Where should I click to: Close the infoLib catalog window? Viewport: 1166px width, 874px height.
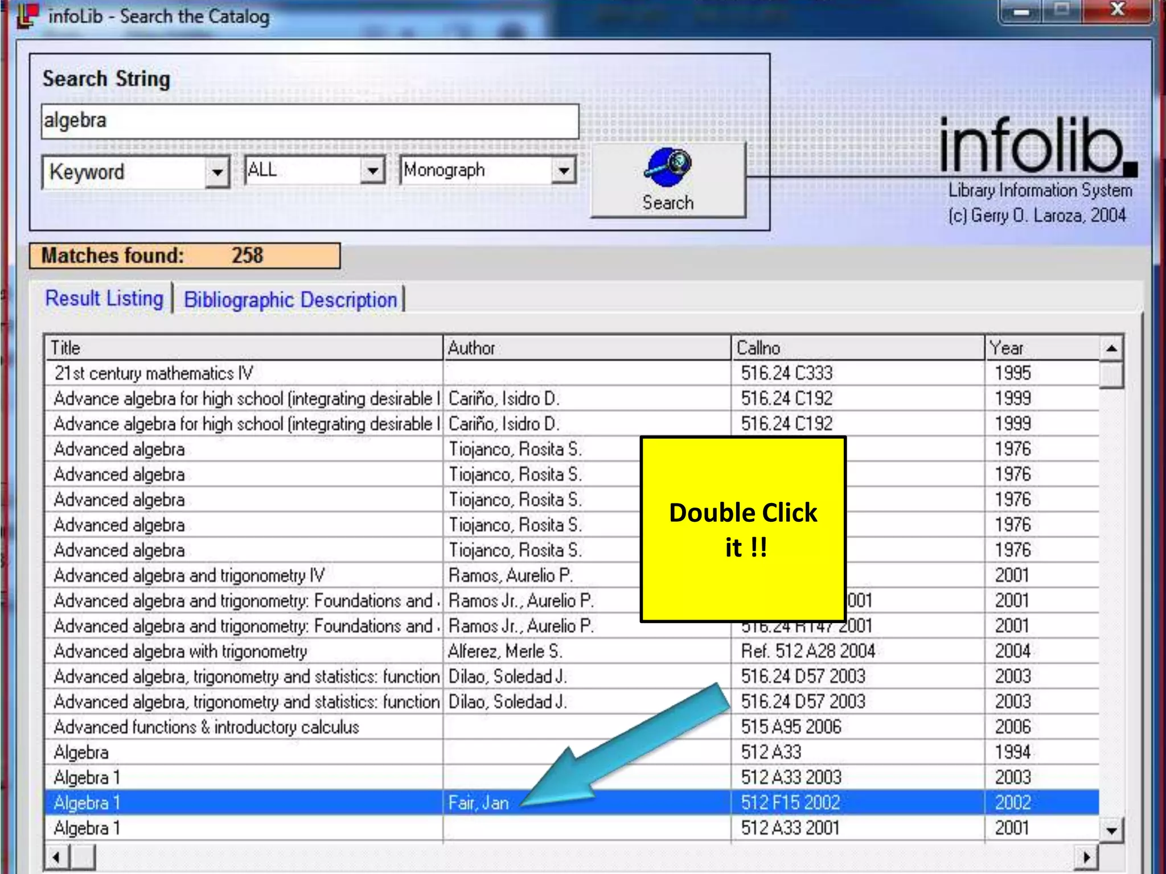coord(1116,11)
